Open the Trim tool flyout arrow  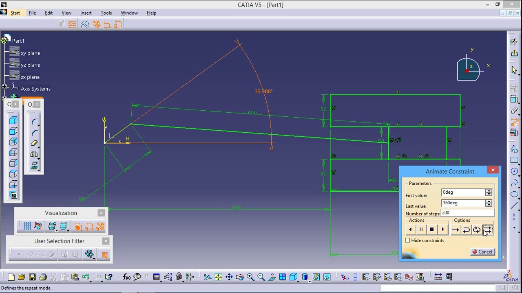pyautogui.click(x=39, y=147)
